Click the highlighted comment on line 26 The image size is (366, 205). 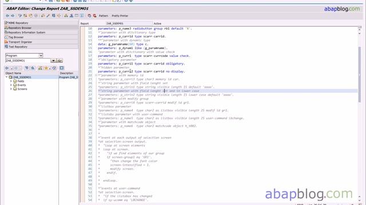pyautogui.click(x=149, y=91)
